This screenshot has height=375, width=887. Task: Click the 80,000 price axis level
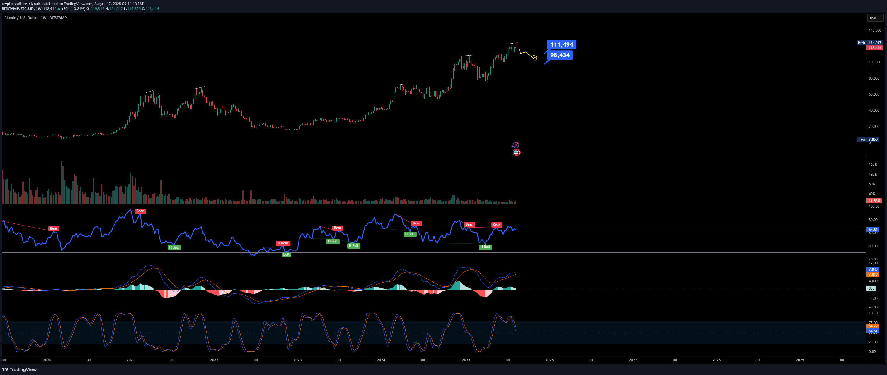click(874, 78)
